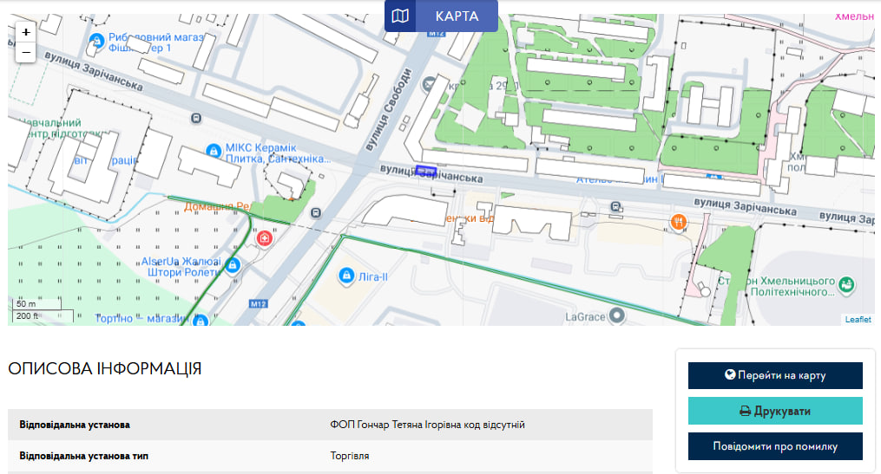Select the AlserUa Жалюзі shop icon

[x=233, y=264]
